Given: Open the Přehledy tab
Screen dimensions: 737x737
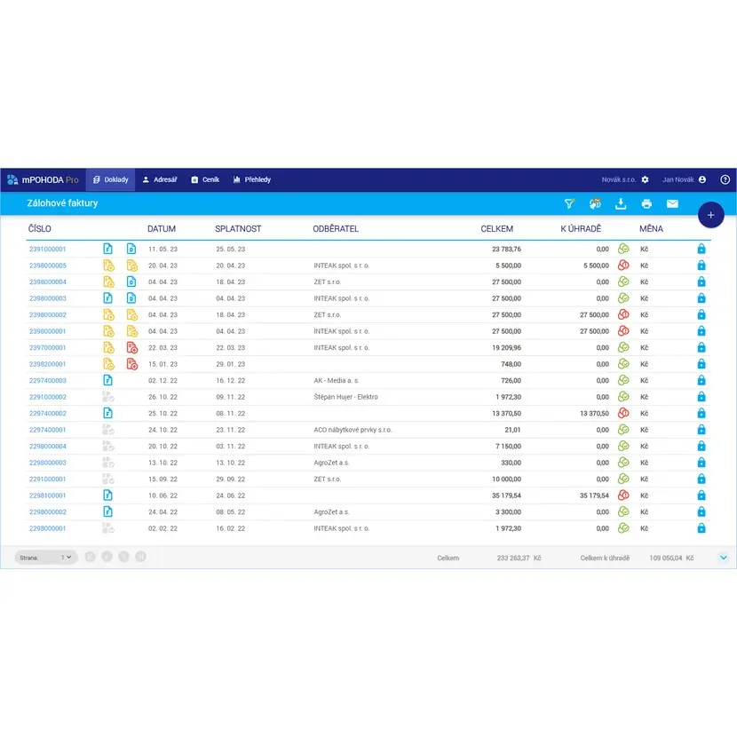Looking at the screenshot, I should point(252,179).
